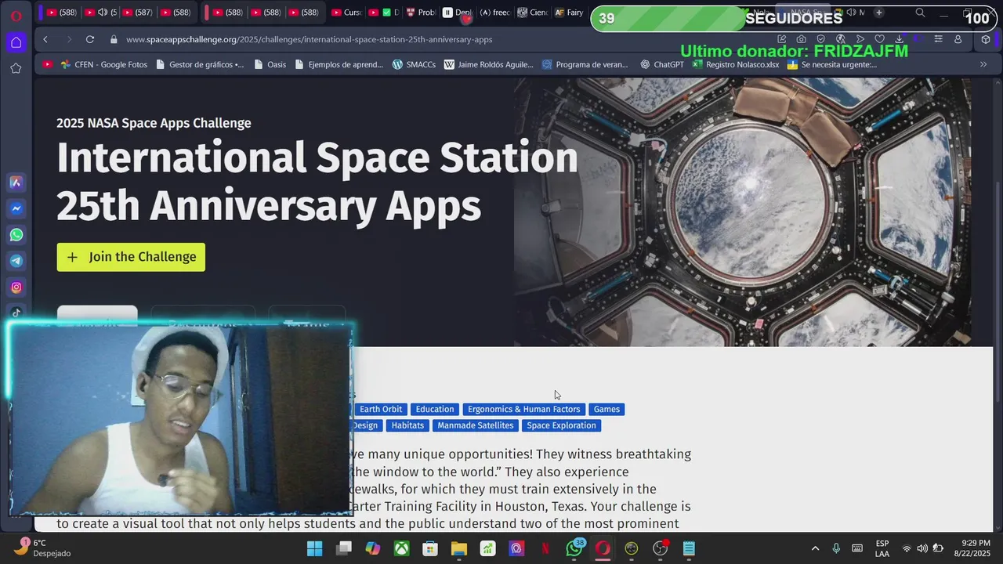This screenshot has height=564, width=1003.
Task: Switch to the YouTube (587) tab
Action: [x=138, y=13]
